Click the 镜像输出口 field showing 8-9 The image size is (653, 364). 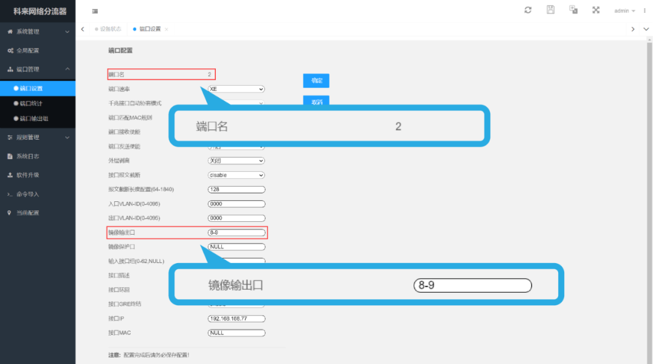tap(236, 233)
